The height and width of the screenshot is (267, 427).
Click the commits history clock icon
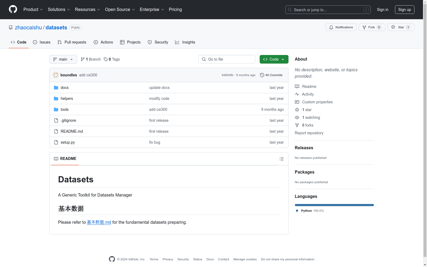tap(262, 75)
